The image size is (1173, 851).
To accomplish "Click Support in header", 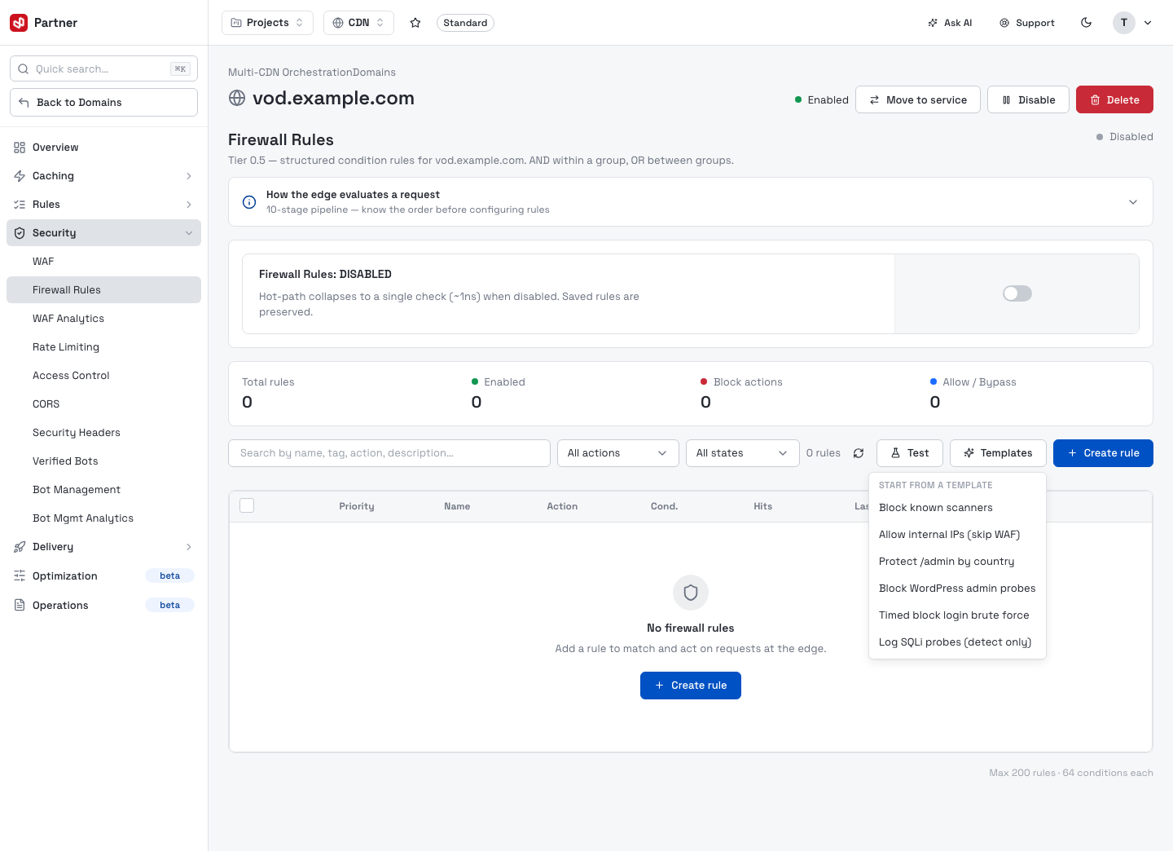I will point(1027,23).
